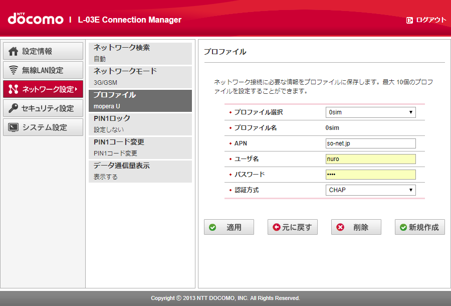
Task: Click the 新規作成 button
Action: click(419, 227)
